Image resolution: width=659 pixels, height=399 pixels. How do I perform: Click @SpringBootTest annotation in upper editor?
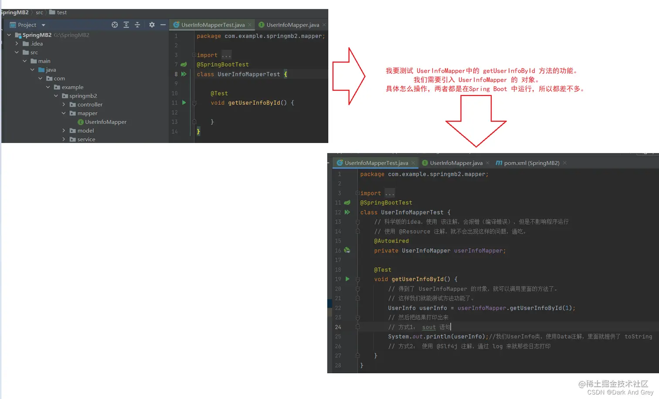[223, 65]
